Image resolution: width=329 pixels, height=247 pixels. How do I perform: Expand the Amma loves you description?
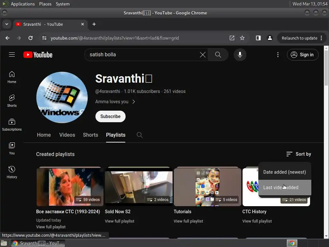click(115, 102)
